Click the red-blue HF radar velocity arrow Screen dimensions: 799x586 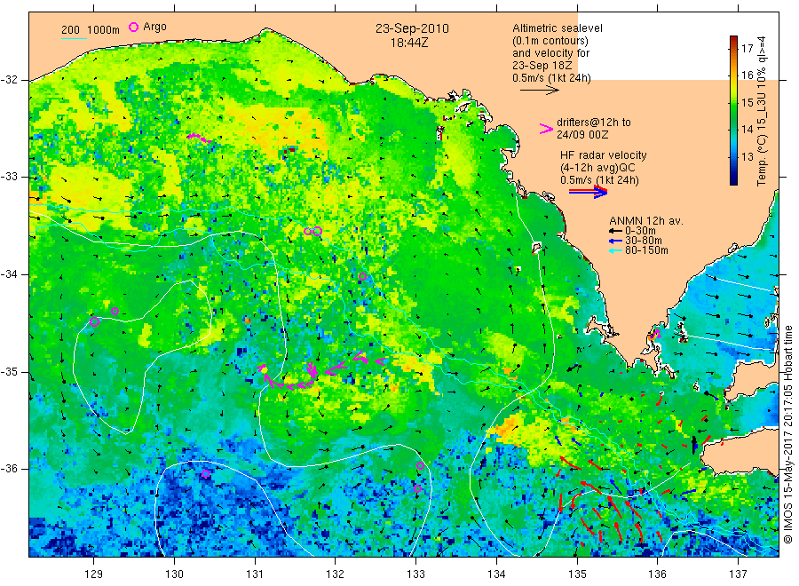pyautogui.click(x=588, y=192)
